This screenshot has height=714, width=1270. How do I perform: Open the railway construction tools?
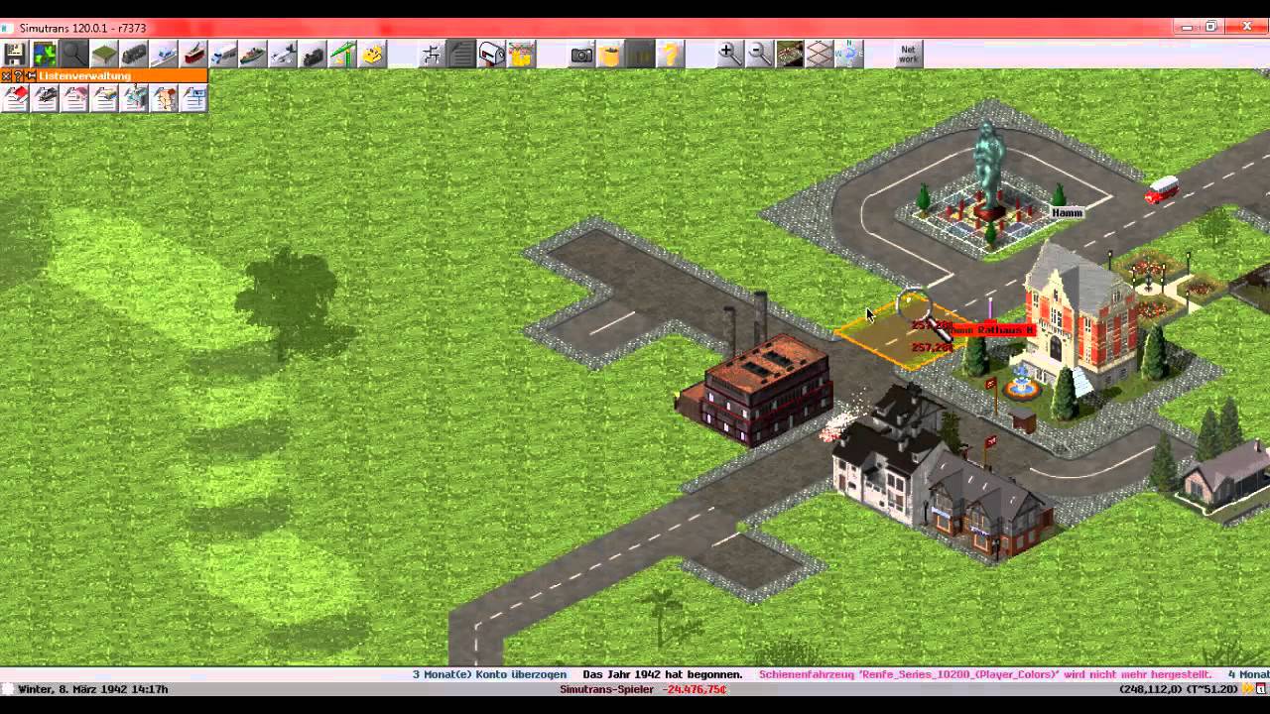click(134, 54)
